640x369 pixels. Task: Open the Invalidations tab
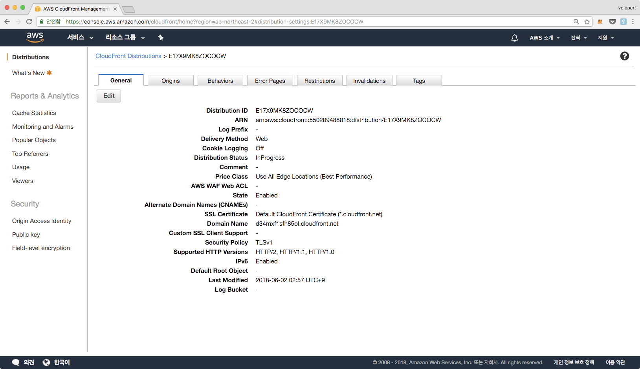tap(369, 80)
